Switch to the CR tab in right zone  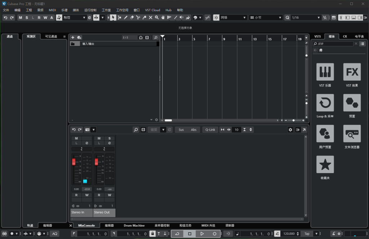(x=345, y=36)
